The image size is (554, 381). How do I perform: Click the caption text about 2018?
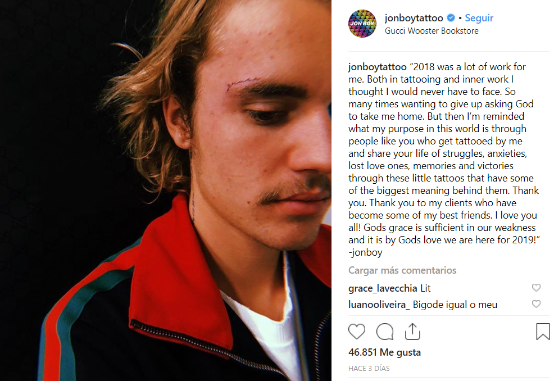pos(444,160)
